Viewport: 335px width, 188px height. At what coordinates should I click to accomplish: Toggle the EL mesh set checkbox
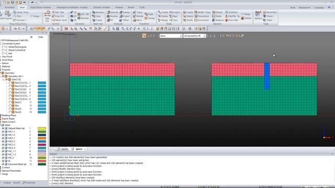click(3, 161)
